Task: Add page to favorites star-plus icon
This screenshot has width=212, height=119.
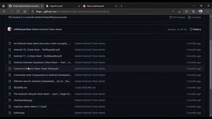Action: tap(179, 12)
